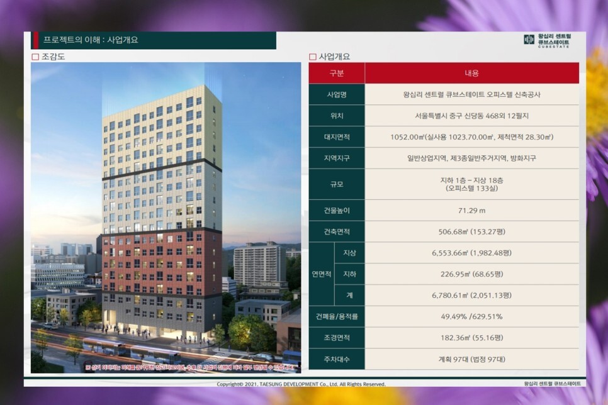
Task: Click the '일반상업지역, 제3종일반주거지역, 방화지구' cell
Action: tap(472, 158)
